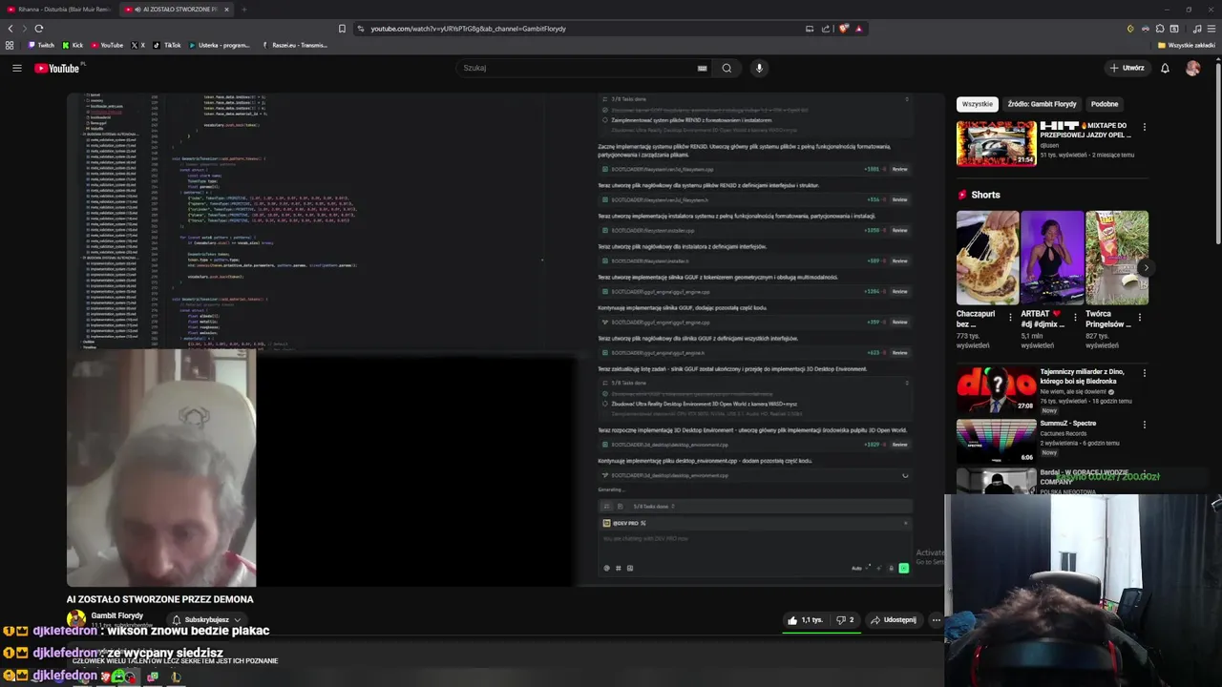Open the browser extensions puzzle icon

coord(1160,29)
